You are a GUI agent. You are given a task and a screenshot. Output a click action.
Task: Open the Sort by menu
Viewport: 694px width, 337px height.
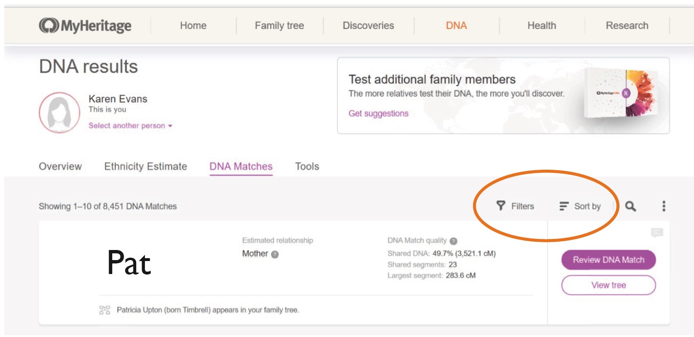pyautogui.click(x=580, y=206)
